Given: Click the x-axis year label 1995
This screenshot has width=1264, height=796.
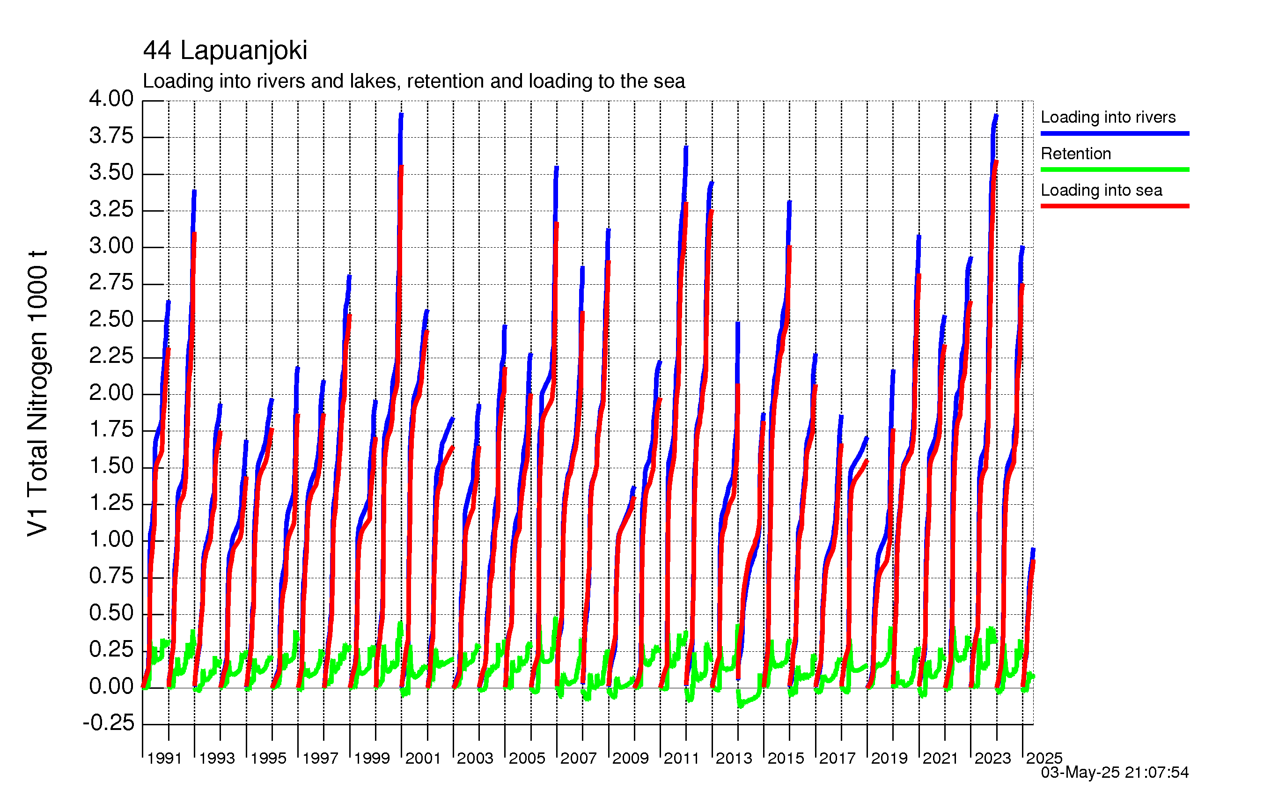Looking at the screenshot, I should (x=268, y=758).
